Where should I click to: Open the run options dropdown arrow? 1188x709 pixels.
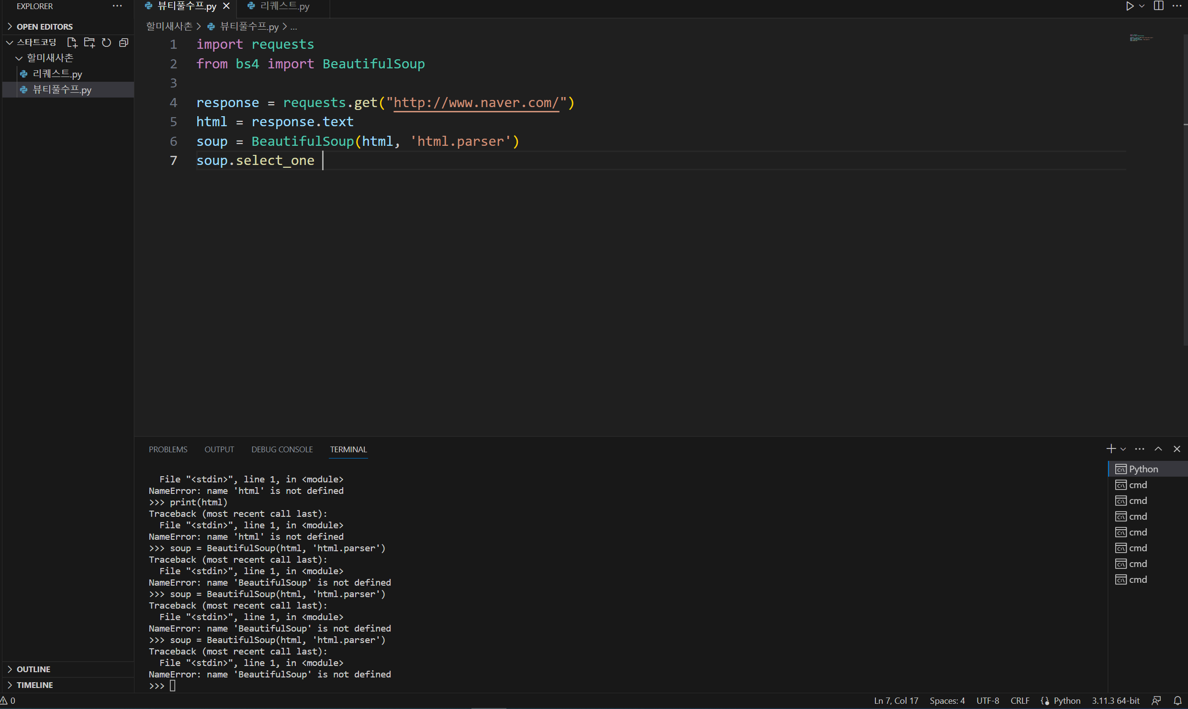point(1142,6)
